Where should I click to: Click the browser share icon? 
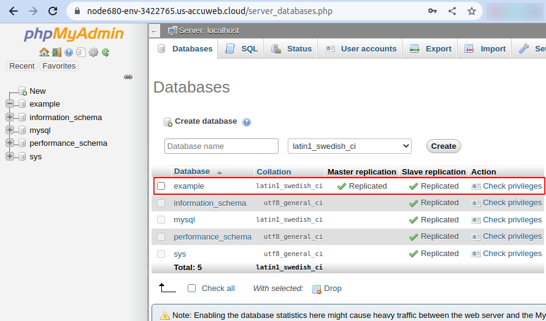point(452,11)
